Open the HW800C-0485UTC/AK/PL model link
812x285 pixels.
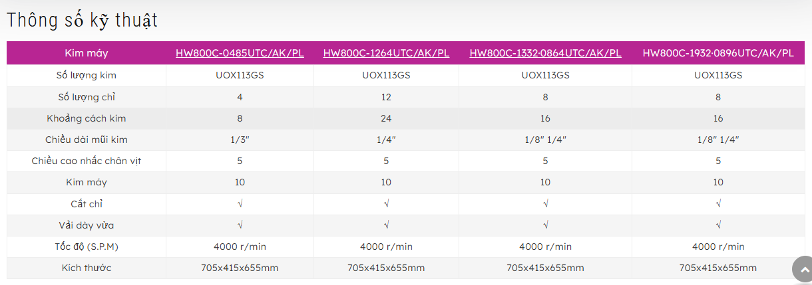(240, 53)
